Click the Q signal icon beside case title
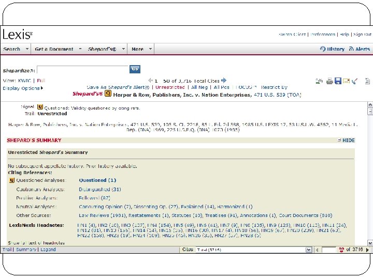This screenshot has height=279, width=373. coord(108,94)
